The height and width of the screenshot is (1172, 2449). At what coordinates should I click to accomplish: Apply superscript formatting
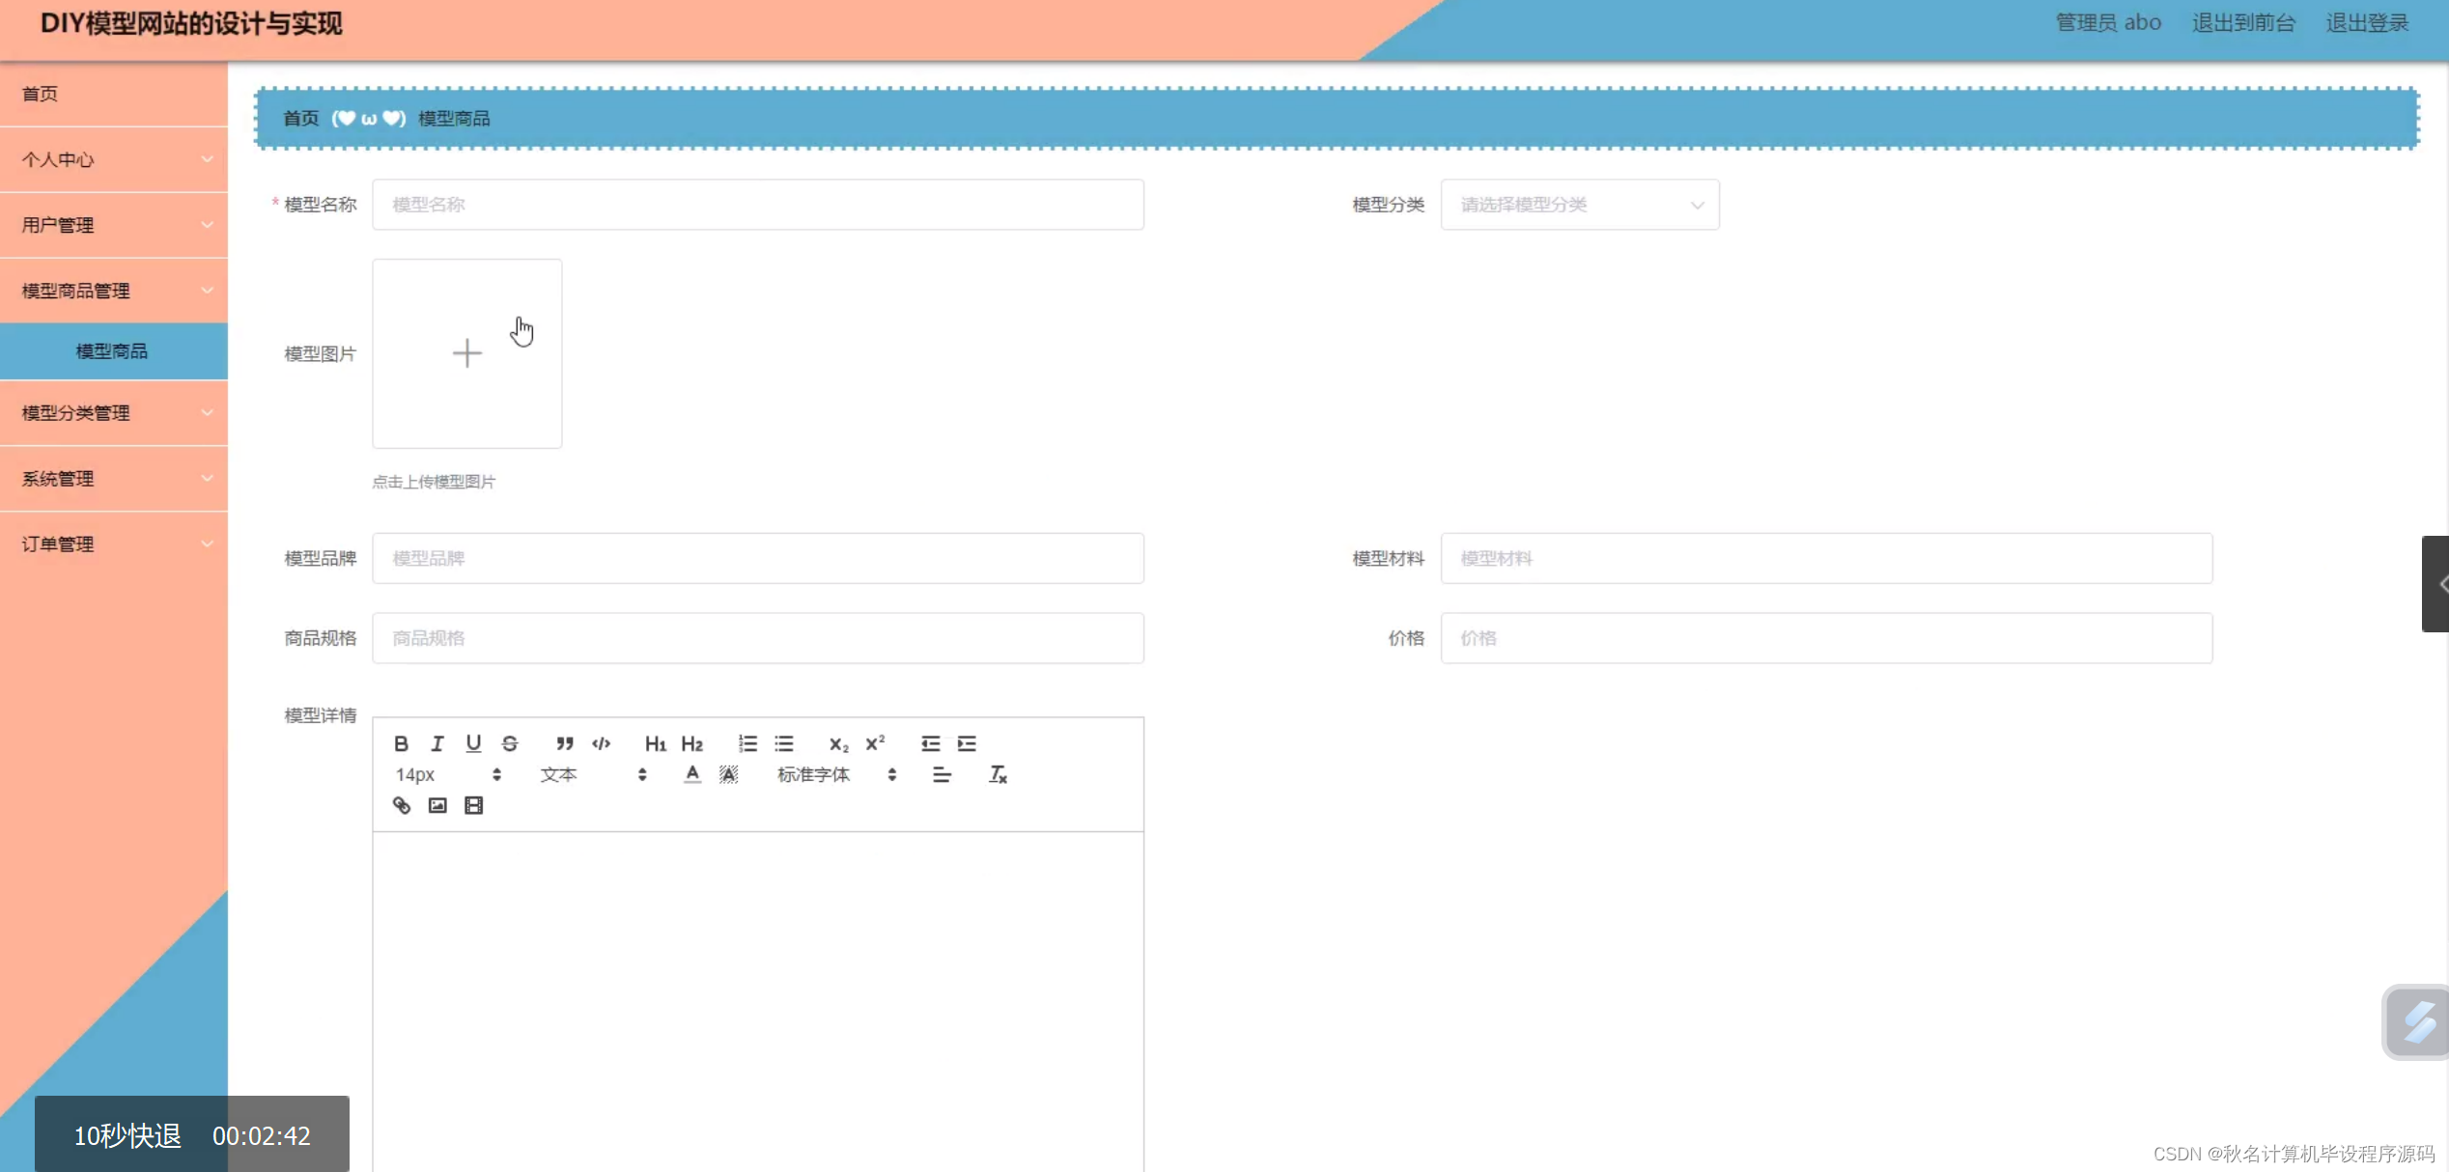pos(875,743)
